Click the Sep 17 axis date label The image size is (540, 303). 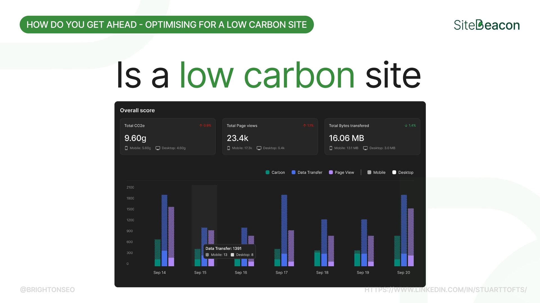coord(282,272)
